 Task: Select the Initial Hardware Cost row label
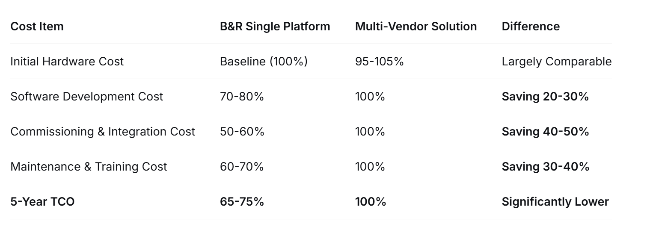click(67, 62)
